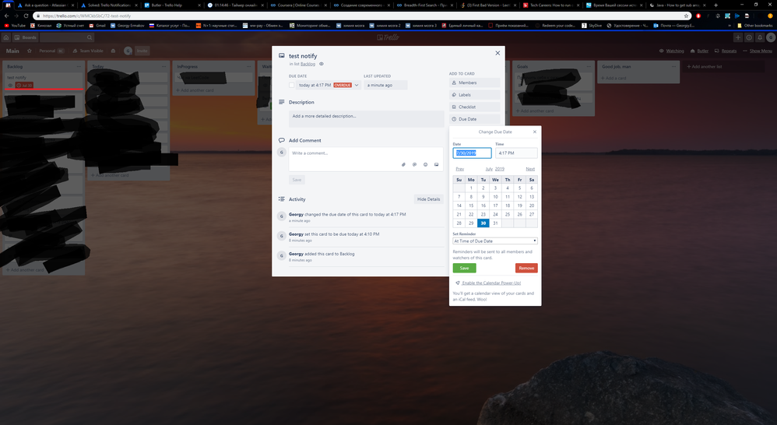Star the Main board

(x=30, y=51)
